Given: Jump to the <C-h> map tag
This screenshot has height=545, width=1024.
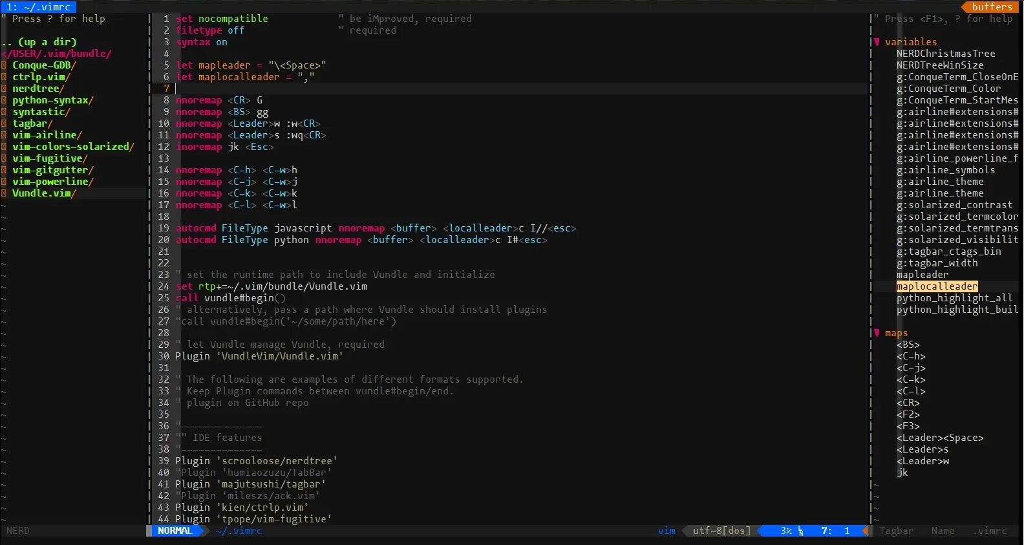Looking at the screenshot, I should click(911, 356).
